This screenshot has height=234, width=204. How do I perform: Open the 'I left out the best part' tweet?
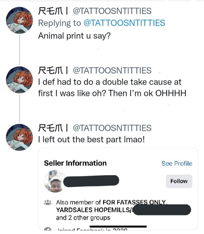91,140
